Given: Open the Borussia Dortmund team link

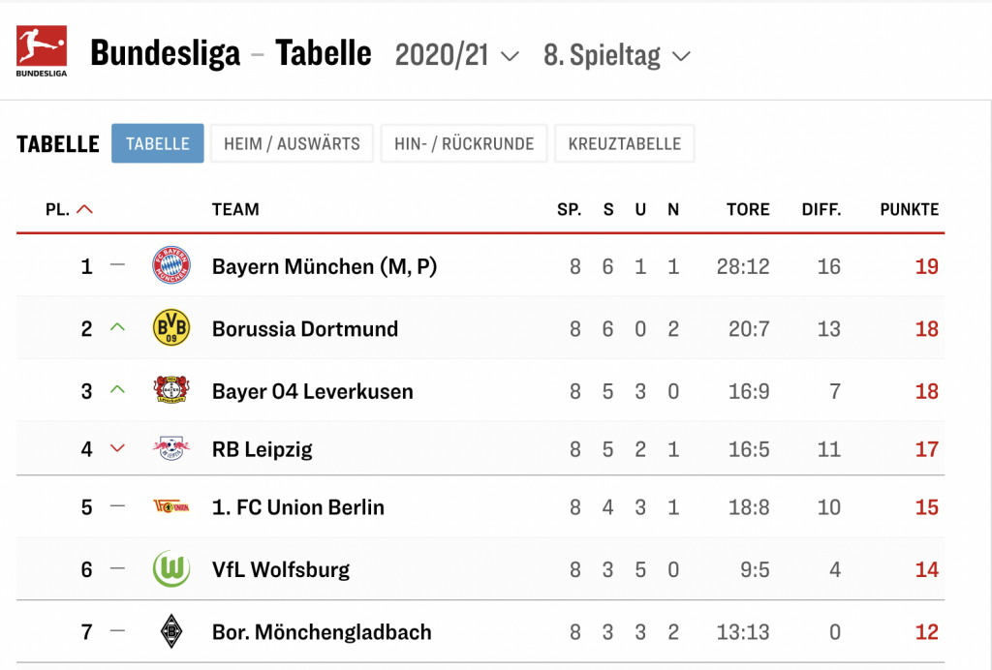Looking at the screenshot, I should 305,329.
